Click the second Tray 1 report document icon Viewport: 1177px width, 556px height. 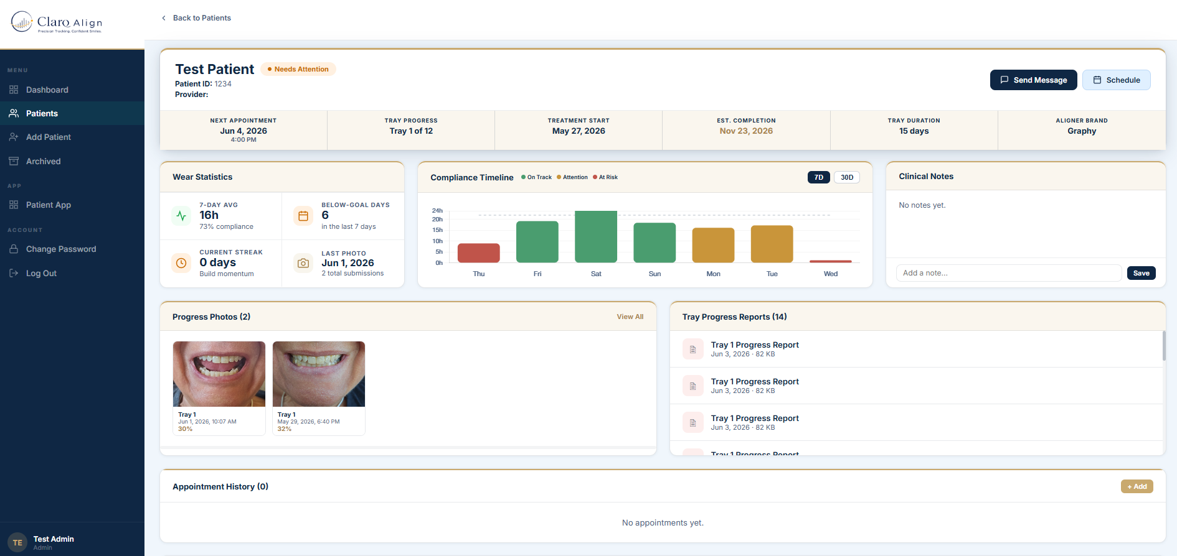(692, 386)
